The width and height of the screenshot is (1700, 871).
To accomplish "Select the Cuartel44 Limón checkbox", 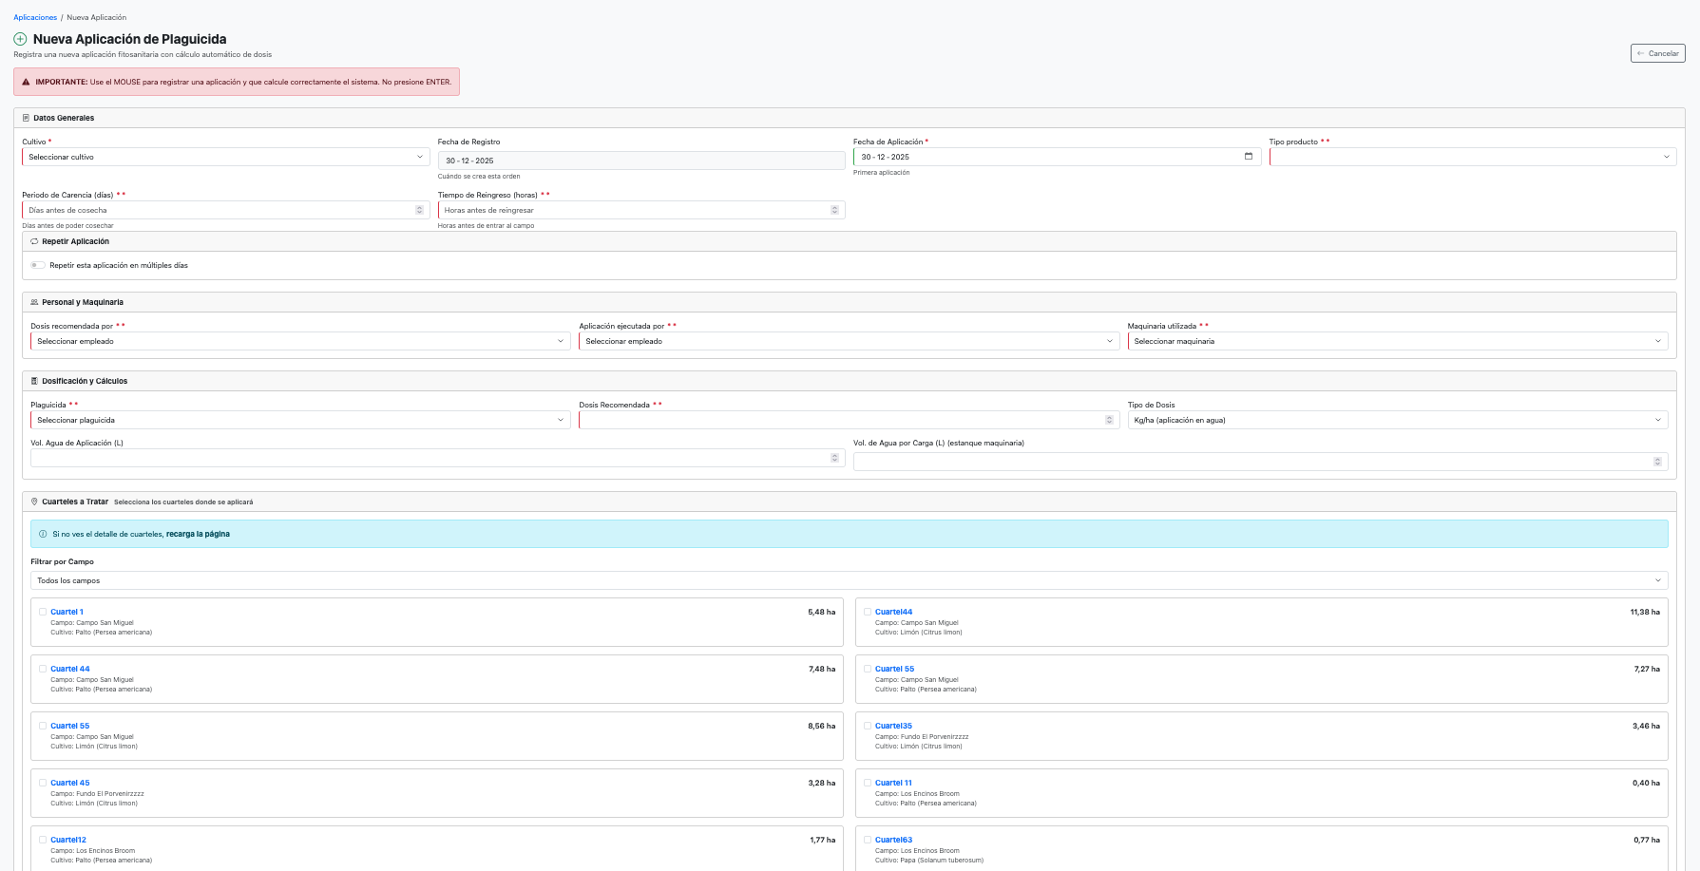I will (x=868, y=612).
